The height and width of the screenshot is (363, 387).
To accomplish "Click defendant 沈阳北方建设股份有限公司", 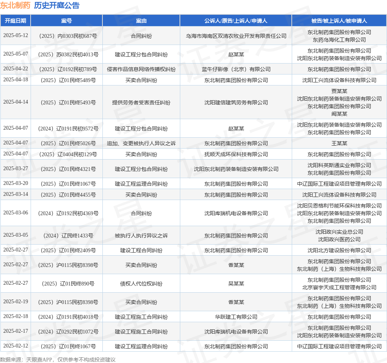I will pyautogui.click(x=339, y=250).
